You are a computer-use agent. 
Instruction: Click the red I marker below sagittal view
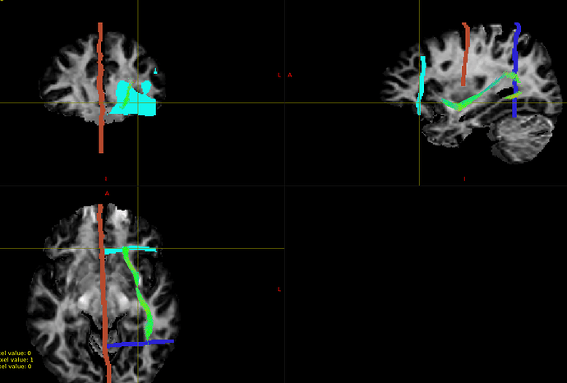[x=464, y=178]
